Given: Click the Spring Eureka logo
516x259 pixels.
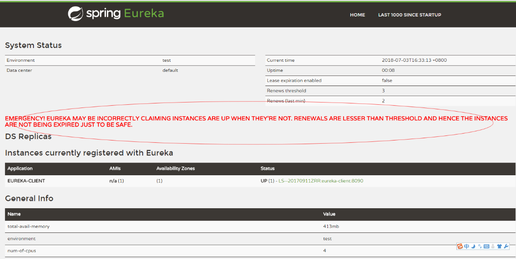Looking at the screenshot, I should click(116, 14).
